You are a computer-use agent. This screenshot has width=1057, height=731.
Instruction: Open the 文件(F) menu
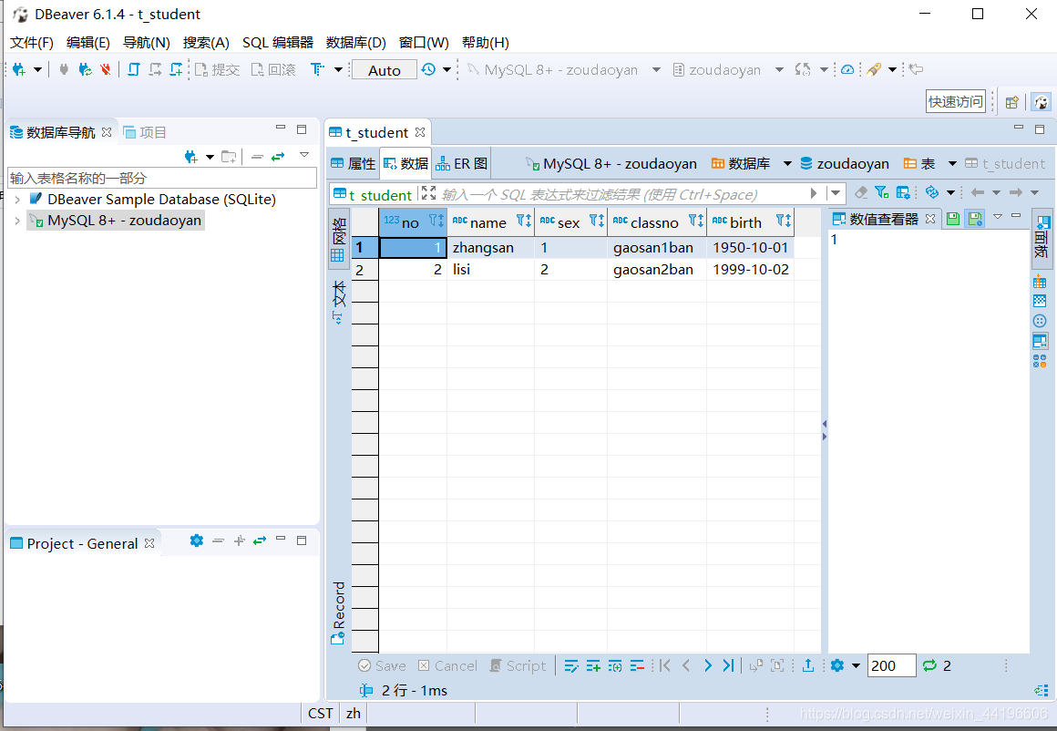pos(32,43)
